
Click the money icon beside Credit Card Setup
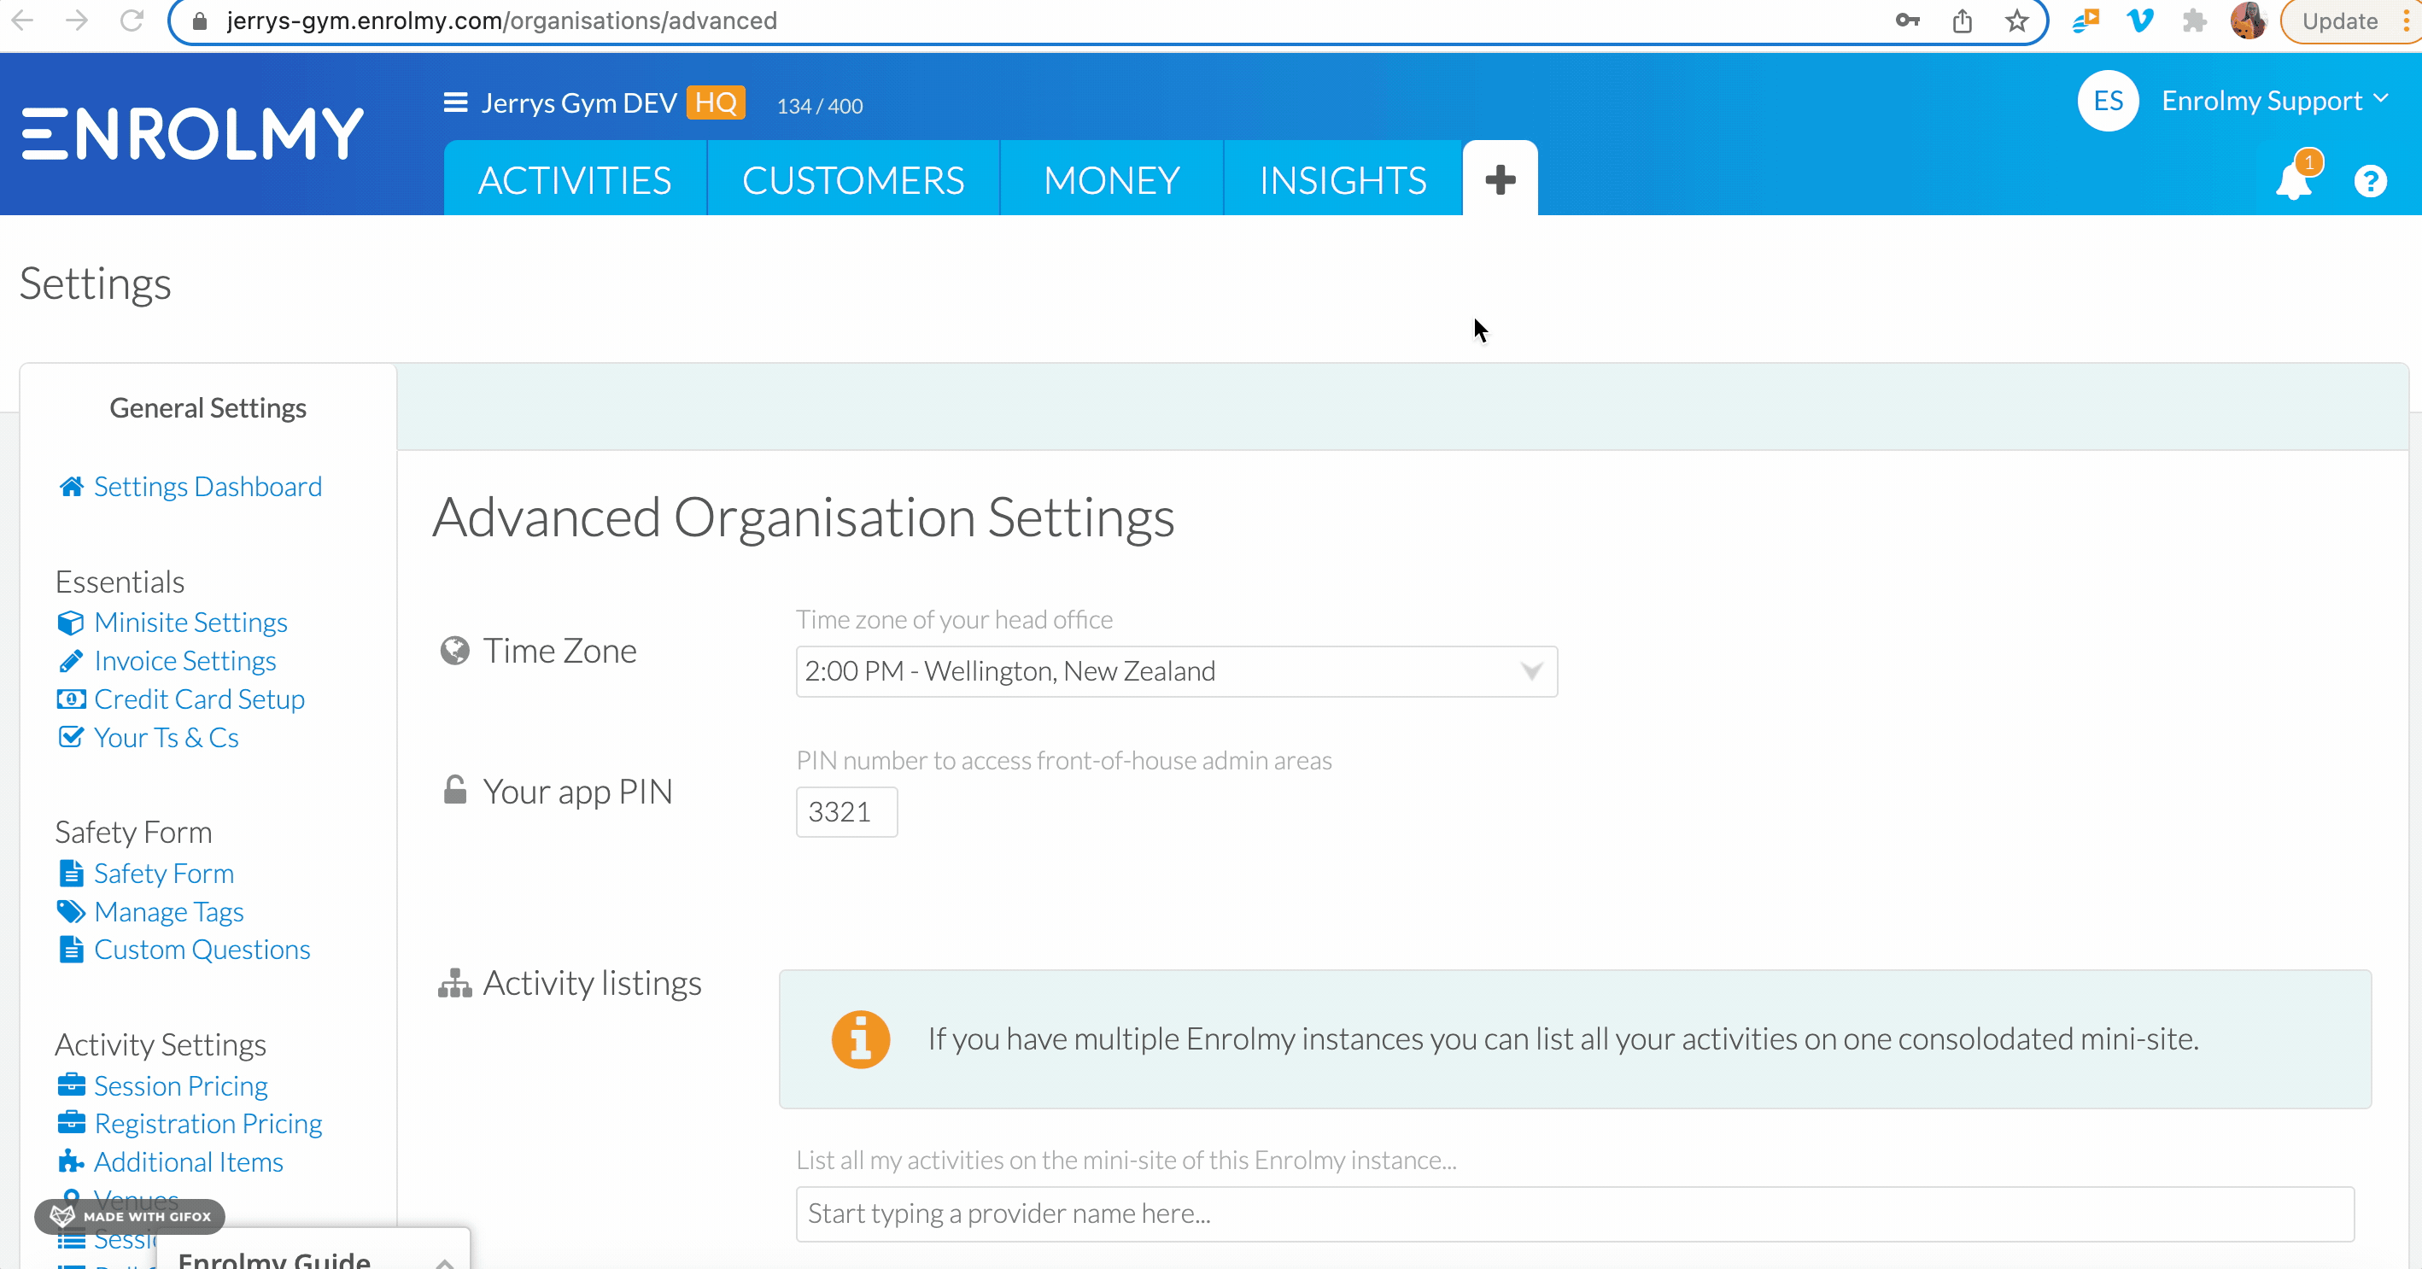click(x=71, y=699)
